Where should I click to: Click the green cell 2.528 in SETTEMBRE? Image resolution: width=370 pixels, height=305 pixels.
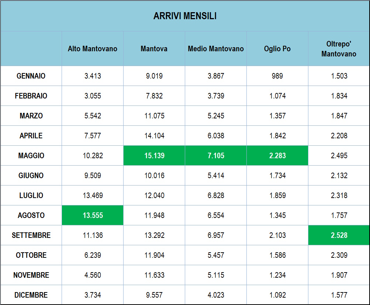point(339,235)
